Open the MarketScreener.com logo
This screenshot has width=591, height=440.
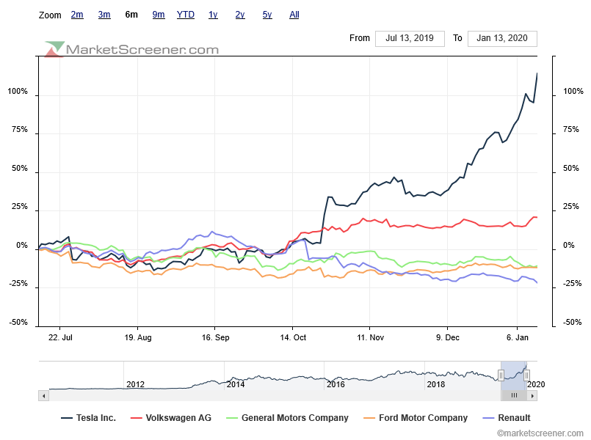pos(131,49)
